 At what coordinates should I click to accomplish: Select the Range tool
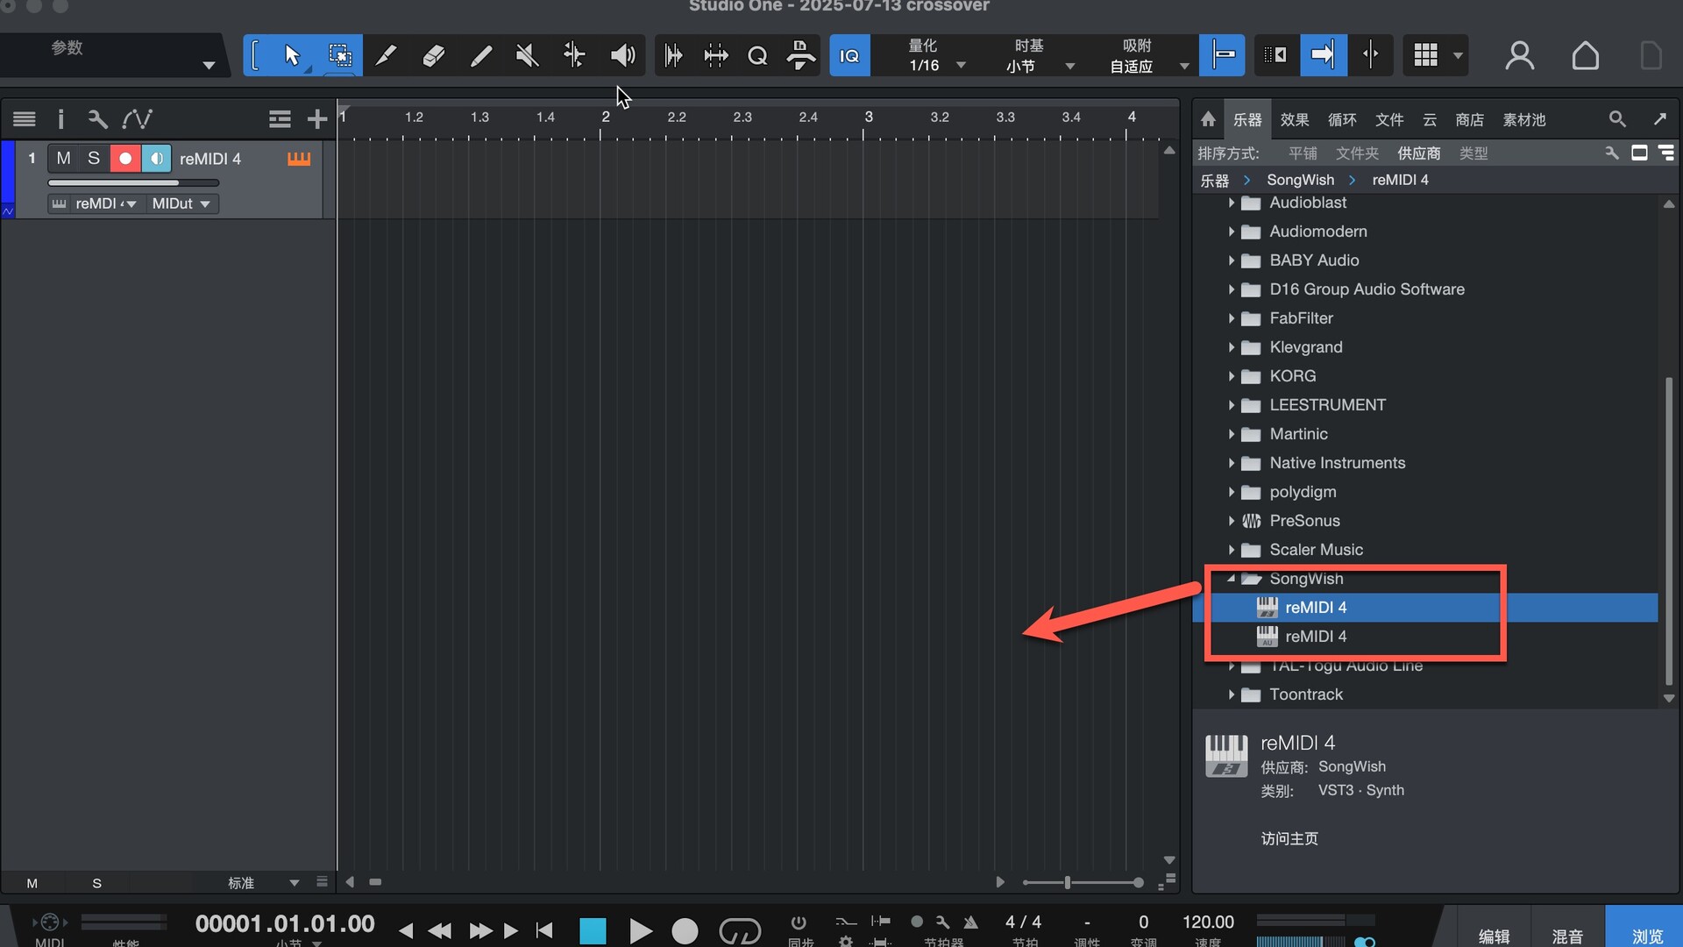pyautogui.click(x=339, y=55)
